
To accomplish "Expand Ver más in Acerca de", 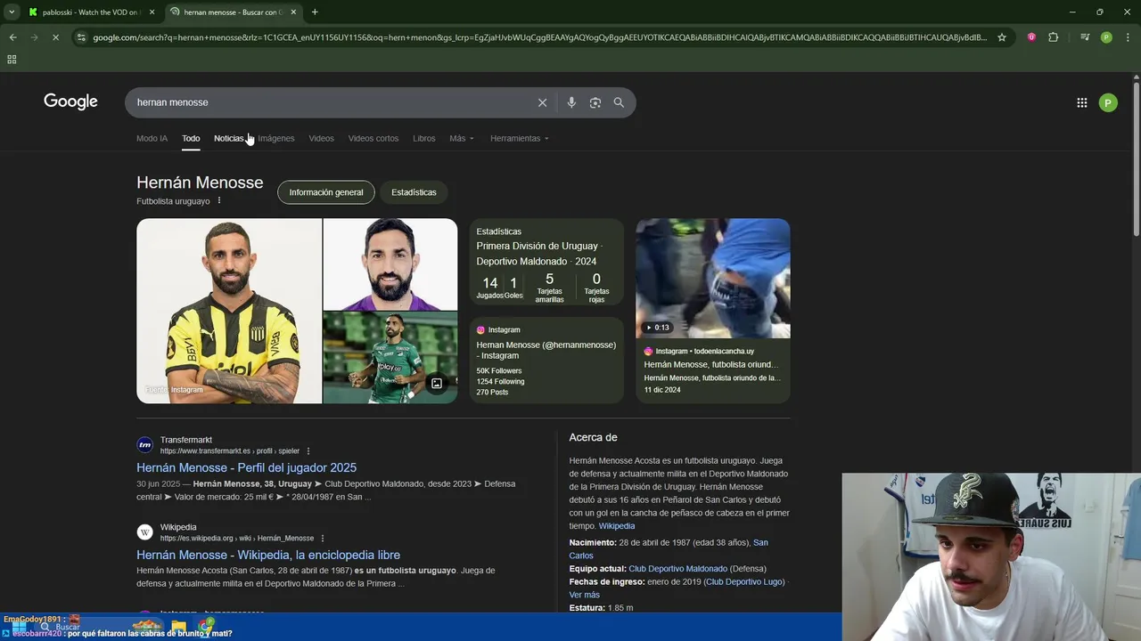I will 585,595.
